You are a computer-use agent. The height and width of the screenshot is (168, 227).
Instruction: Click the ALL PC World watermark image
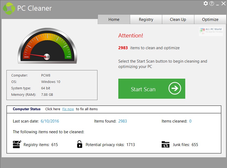[x=211, y=31]
